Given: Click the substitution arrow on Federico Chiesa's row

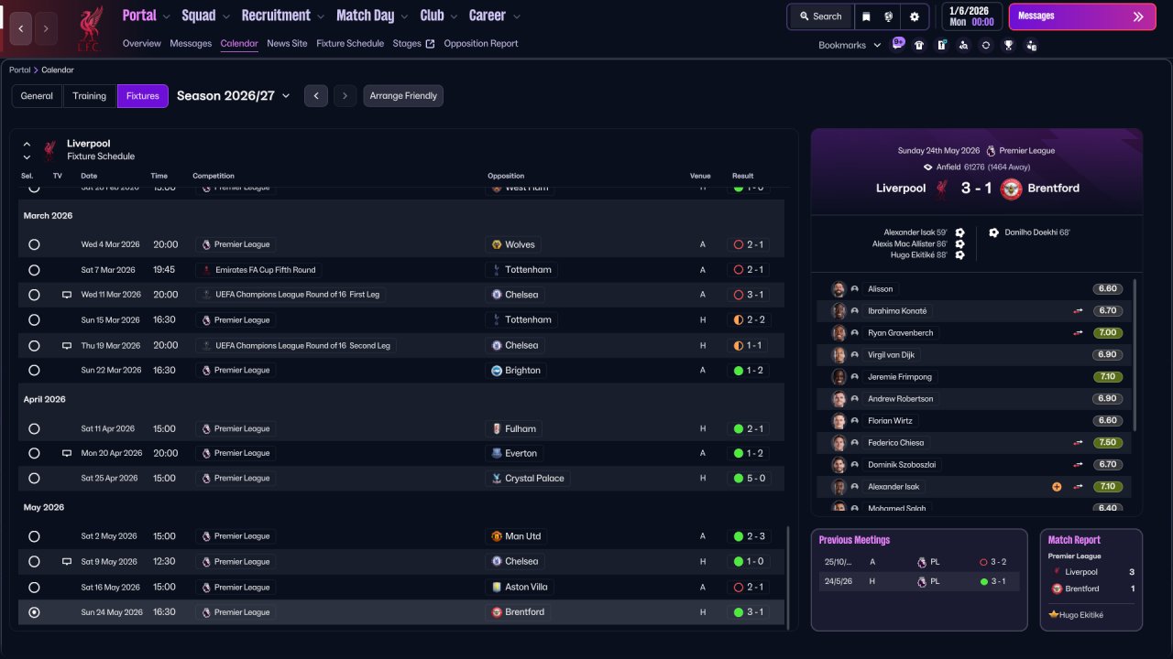Looking at the screenshot, I should click(1079, 443).
